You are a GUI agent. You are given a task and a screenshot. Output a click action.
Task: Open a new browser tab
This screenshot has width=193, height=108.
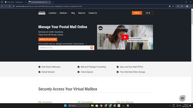tap(53, 2)
